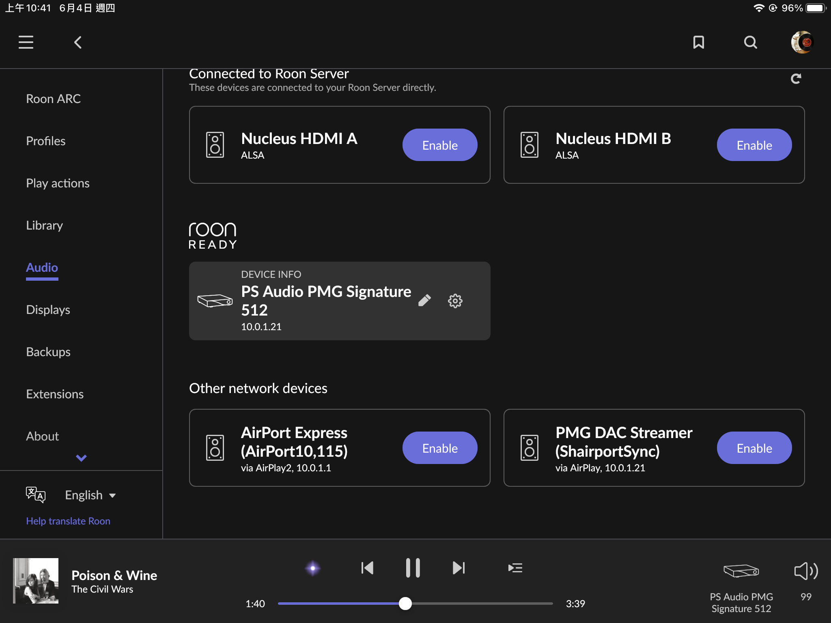Click the battery indicator in status bar
831x623 pixels.
coord(816,8)
